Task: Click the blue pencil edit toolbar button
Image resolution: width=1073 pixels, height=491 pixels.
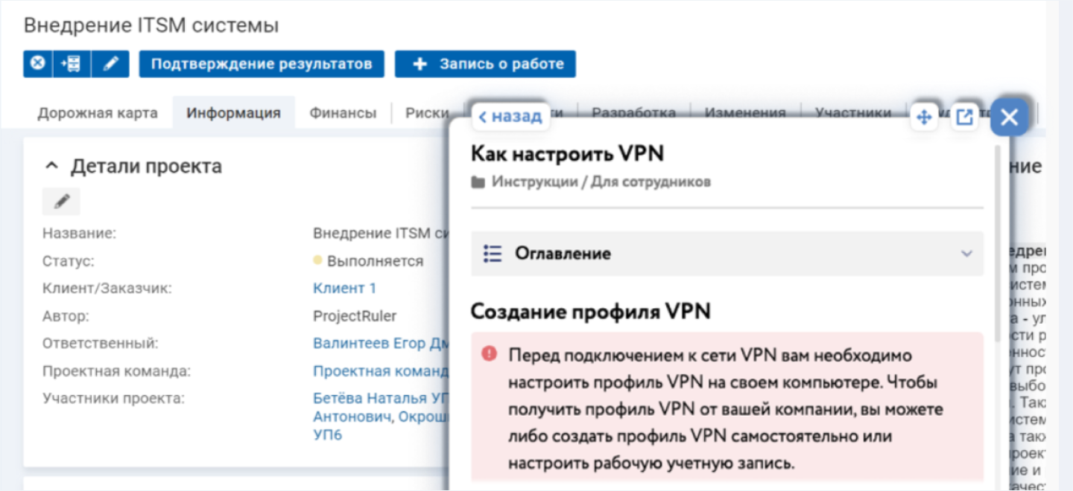Action: coord(110,64)
